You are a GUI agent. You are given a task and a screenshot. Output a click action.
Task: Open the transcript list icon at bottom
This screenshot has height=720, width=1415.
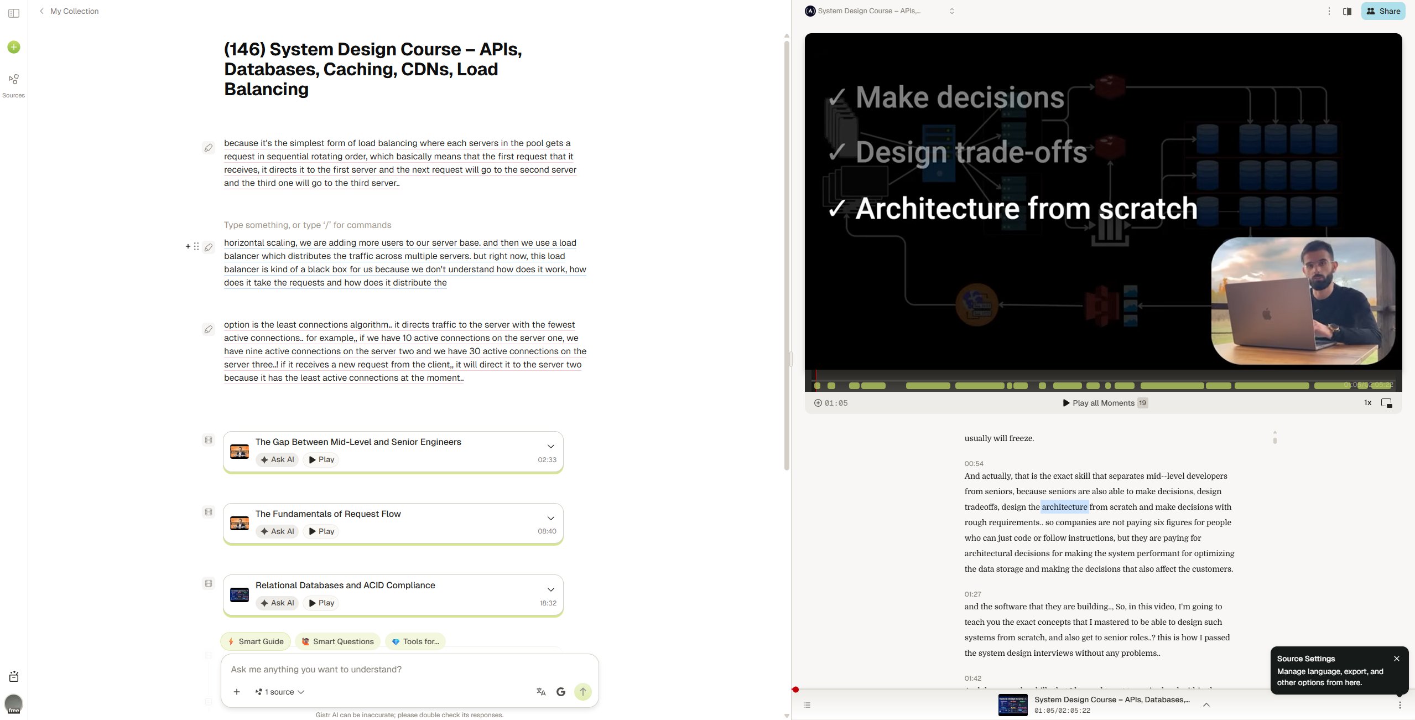pyautogui.click(x=807, y=705)
